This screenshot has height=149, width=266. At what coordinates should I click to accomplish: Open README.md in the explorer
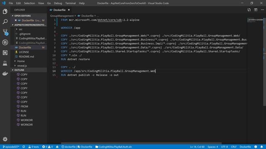(x=26, y=57)
